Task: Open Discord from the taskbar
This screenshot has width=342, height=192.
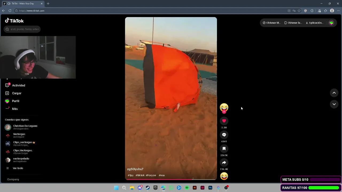Action: pos(140,188)
